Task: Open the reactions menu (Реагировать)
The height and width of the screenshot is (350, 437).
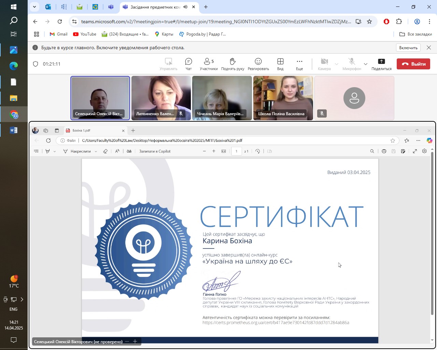Action: [x=258, y=64]
